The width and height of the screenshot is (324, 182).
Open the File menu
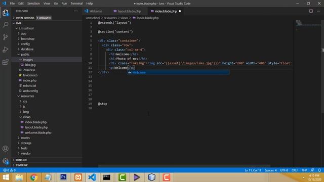(12, 4)
